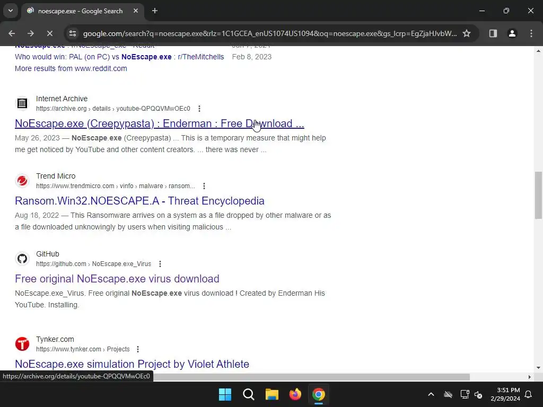The image size is (543, 407).
Task: Open the Windows Start menu
Action: [x=225, y=394]
